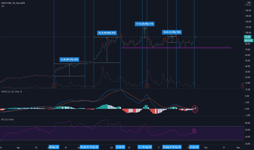Click 60.00 on the RSI scale
The height and width of the screenshot is (150, 254).
(x=247, y=130)
